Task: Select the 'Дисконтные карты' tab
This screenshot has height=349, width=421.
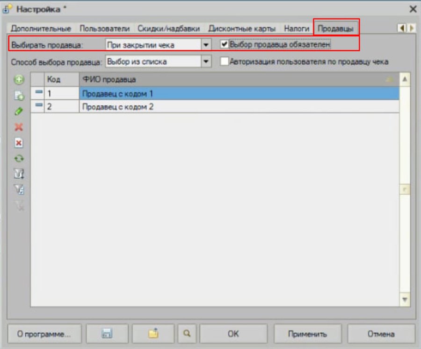Action: (x=242, y=28)
